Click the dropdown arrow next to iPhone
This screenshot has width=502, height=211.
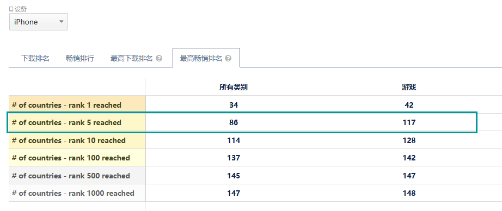(x=61, y=22)
